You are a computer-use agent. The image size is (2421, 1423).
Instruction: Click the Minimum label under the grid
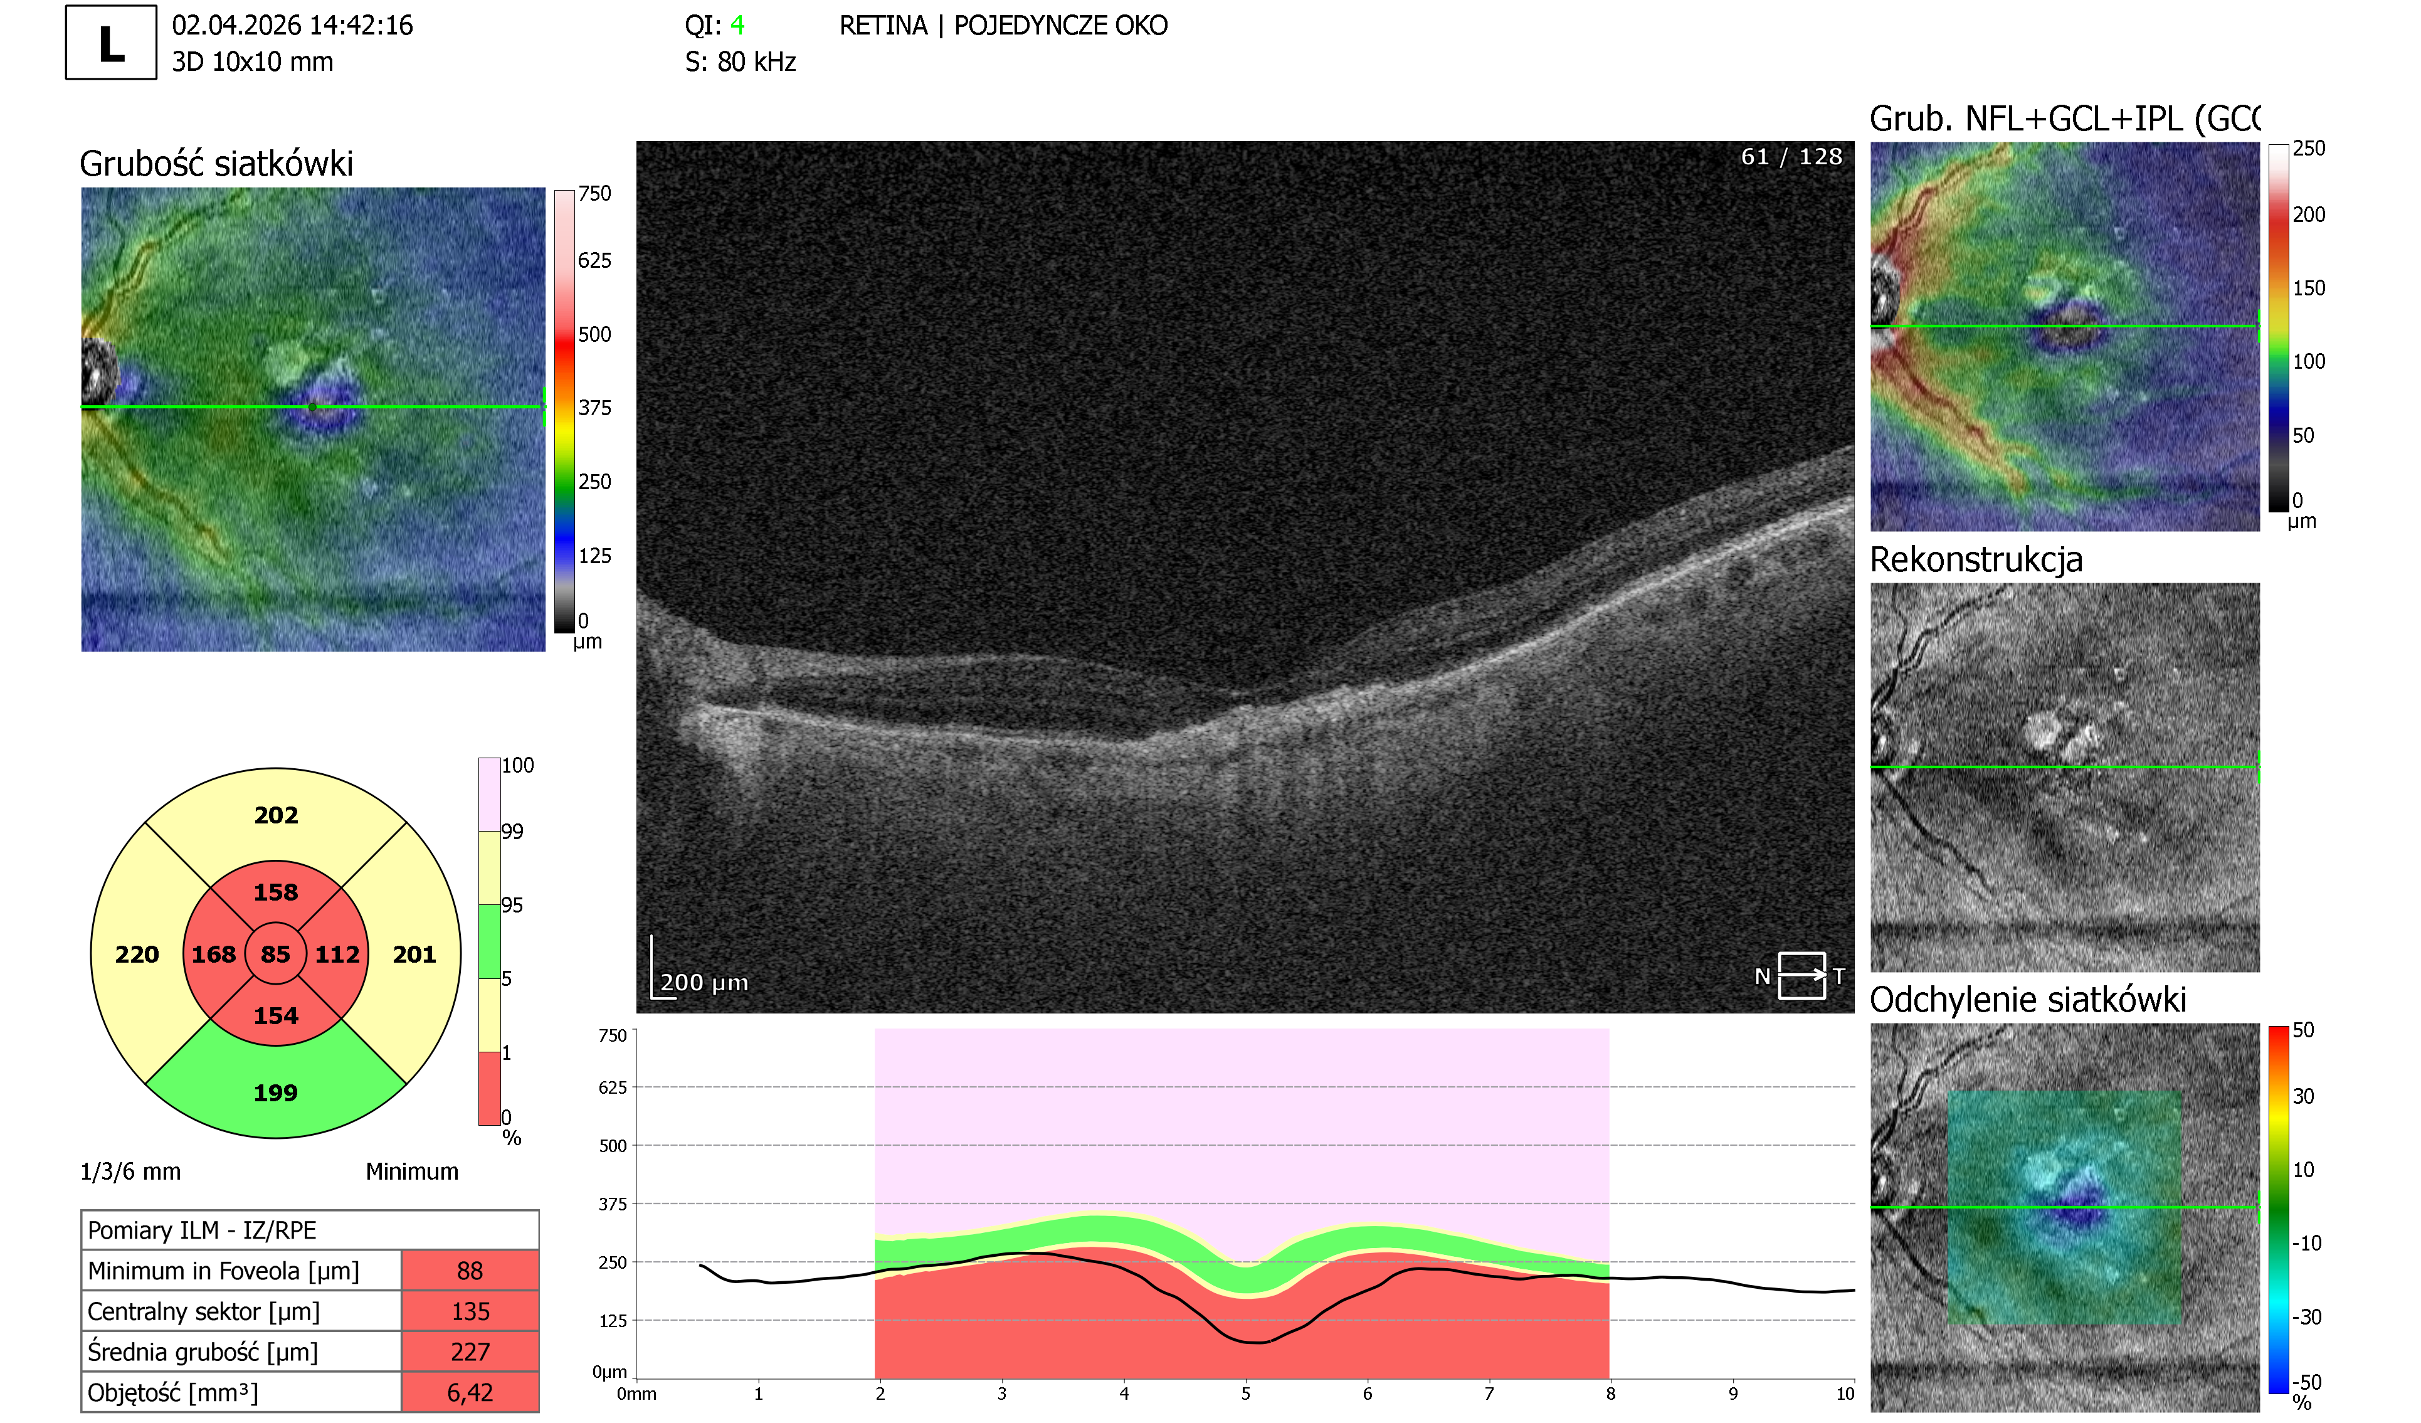click(412, 1172)
